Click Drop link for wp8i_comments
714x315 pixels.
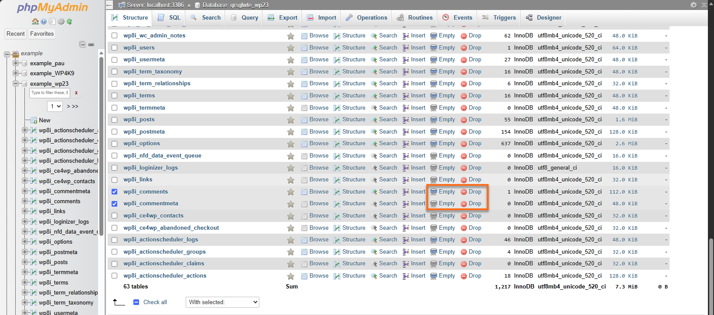[x=475, y=191]
